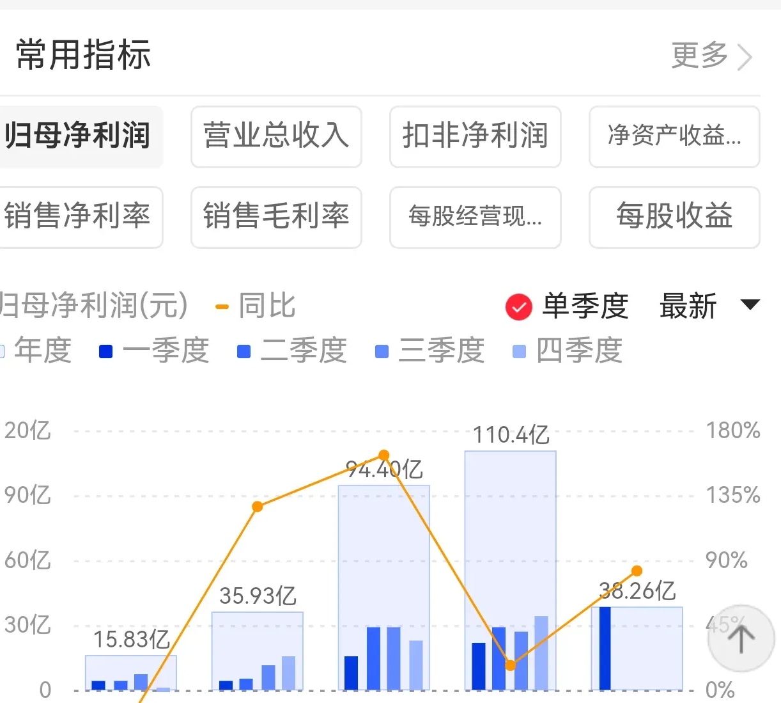
Task: Click the 180% axis label
Action: [x=733, y=430]
